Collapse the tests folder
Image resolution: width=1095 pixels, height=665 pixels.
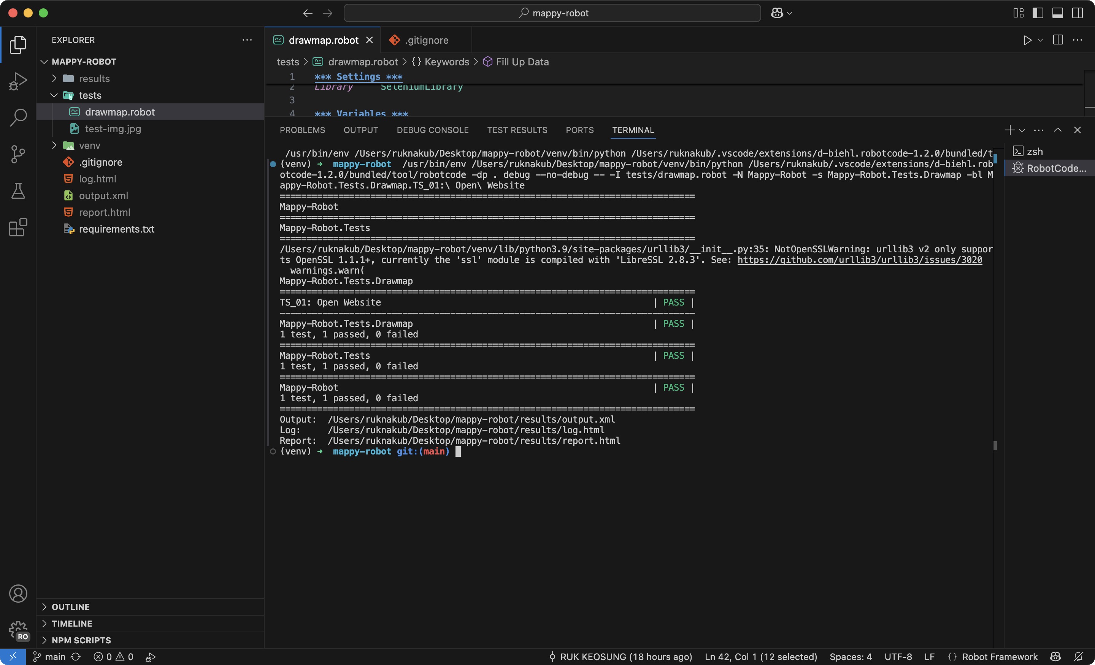[x=150, y=95]
